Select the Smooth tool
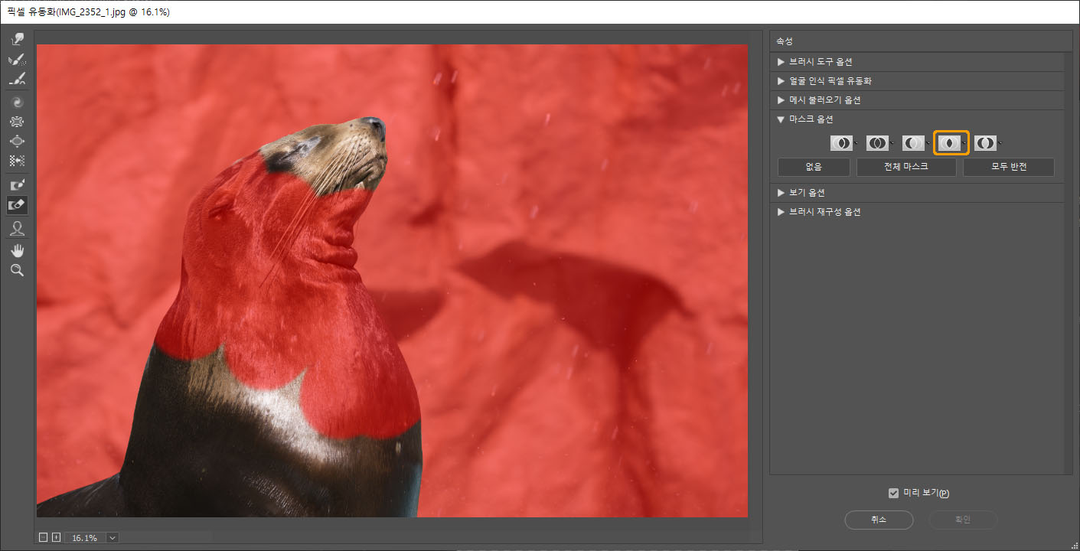 click(x=17, y=79)
